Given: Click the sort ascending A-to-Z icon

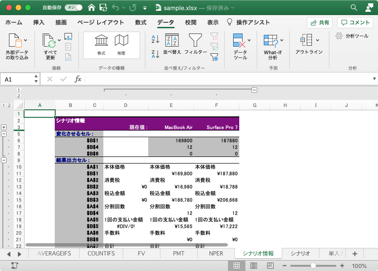Looking at the screenshot, I should [x=155, y=39].
